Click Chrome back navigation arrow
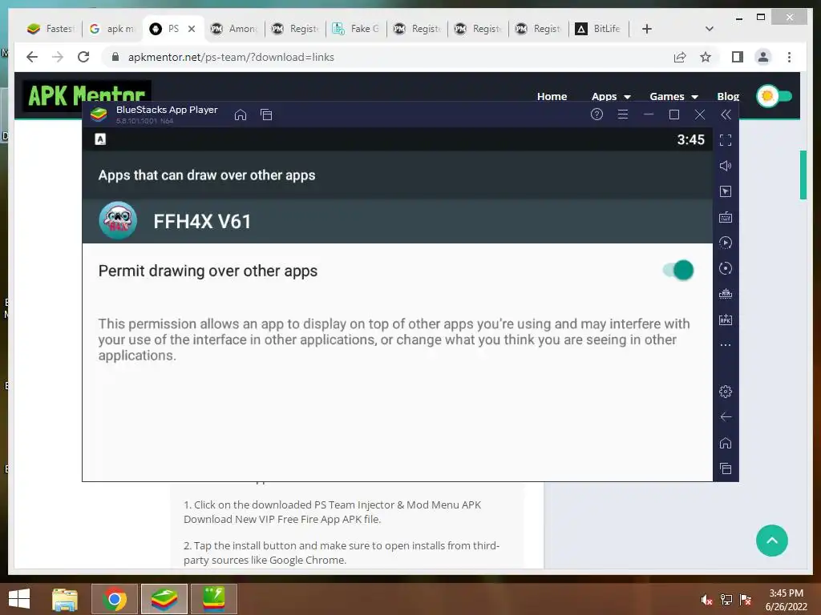 coord(32,57)
